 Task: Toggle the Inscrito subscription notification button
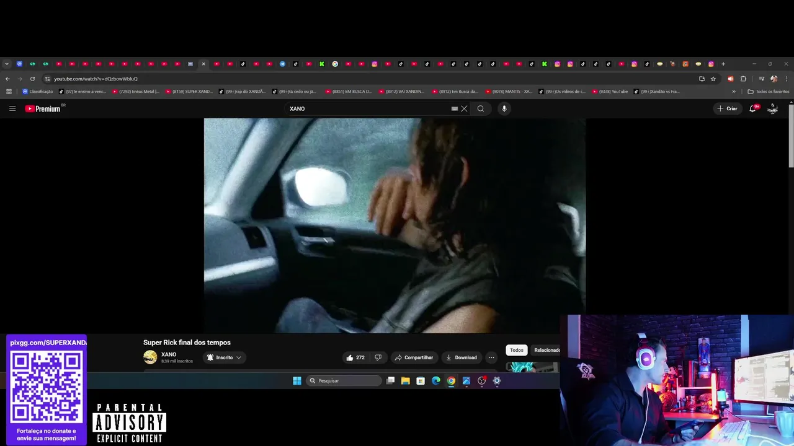click(x=224, y=357)
